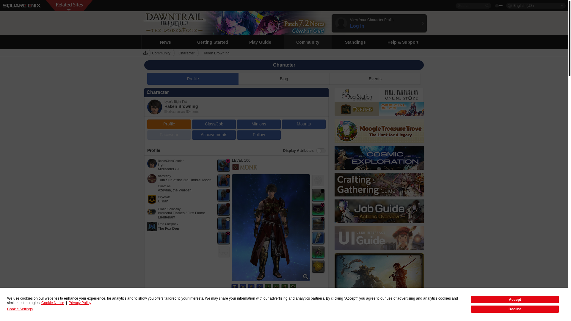Viewport: 571px width, 321px height.
Task: Click the search magnifier icon
Action: coord(487,6)
